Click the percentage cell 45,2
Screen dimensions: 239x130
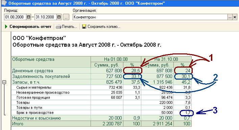point(186,82)
